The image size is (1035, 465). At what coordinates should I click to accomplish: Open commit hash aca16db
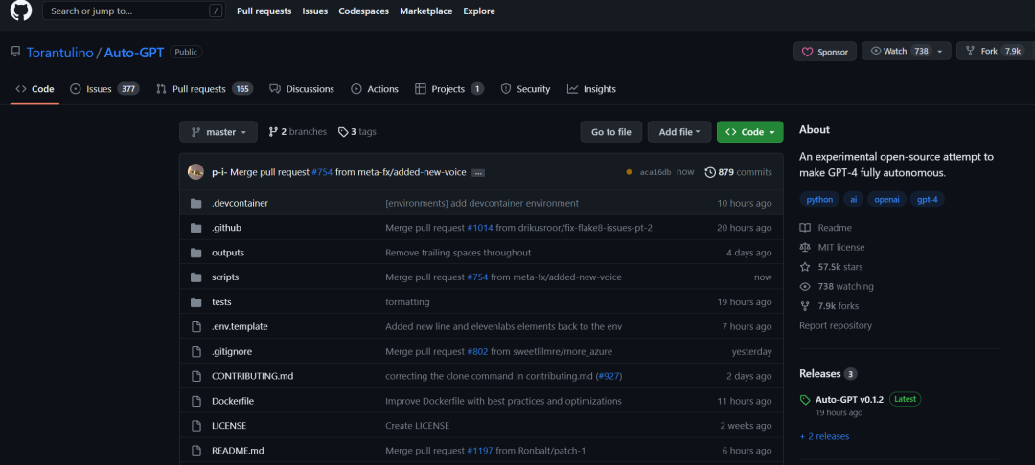click(x=655, y=172)
